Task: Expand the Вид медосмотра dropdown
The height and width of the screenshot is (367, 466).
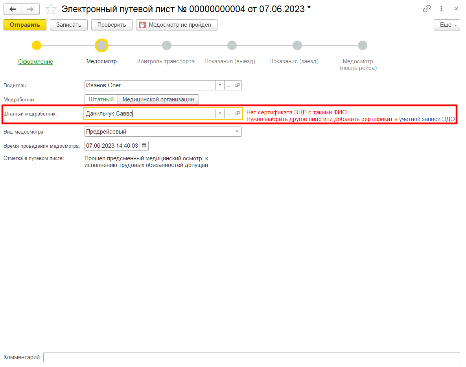Action: click(237, 132)
